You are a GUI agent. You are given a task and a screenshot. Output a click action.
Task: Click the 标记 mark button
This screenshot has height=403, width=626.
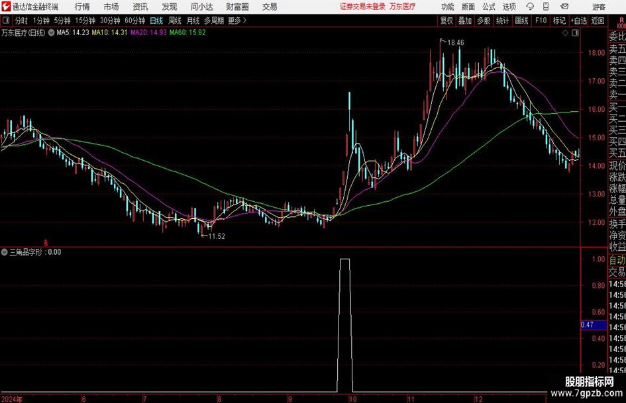click(x=559, y=21)
